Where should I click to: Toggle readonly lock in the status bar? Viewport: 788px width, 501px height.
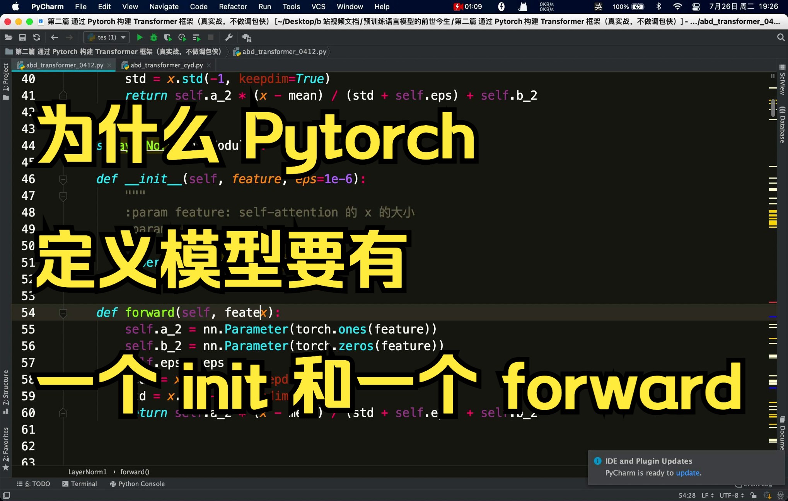(753, 496)
